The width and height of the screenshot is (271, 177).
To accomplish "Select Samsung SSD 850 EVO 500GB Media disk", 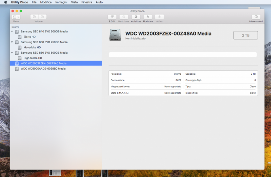I will click(x=44, y=53).
